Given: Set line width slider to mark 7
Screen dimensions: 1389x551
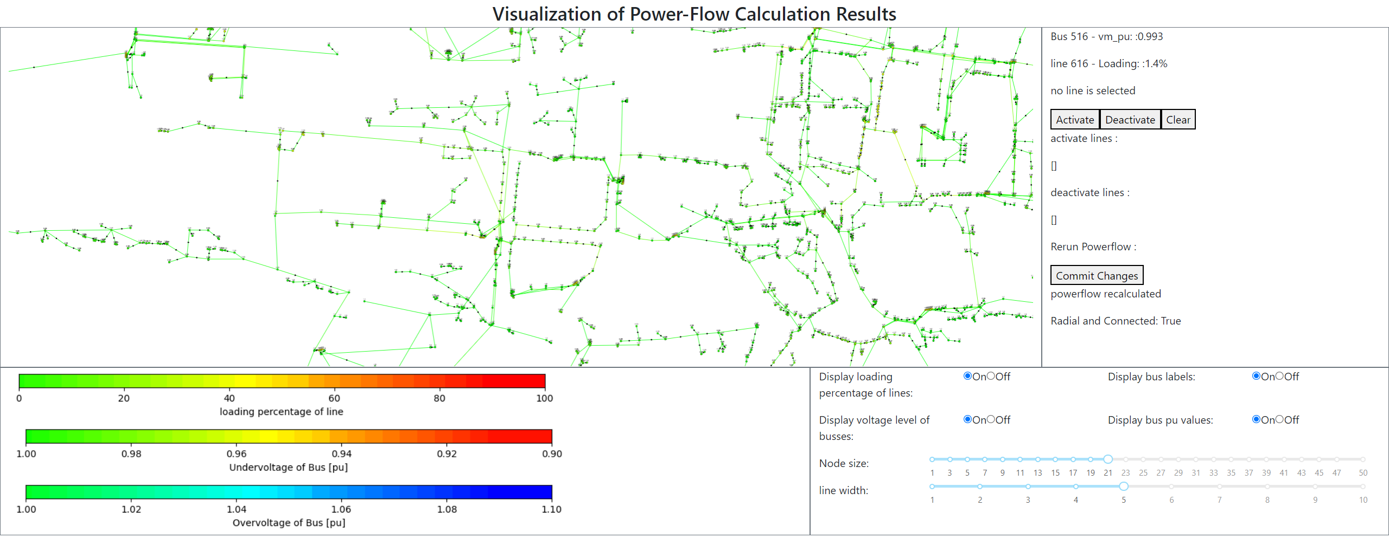Looking at the screenshot, I should click(x=1219, y=487).
